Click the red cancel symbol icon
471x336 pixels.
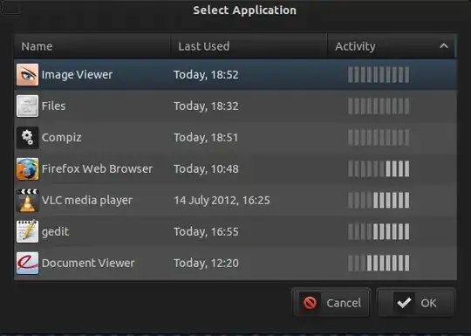310,303
